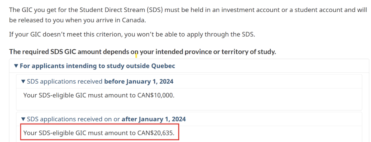
Task: Click 'SDS applications received' text in the before-2024 row
Action: tap(65, 82)
